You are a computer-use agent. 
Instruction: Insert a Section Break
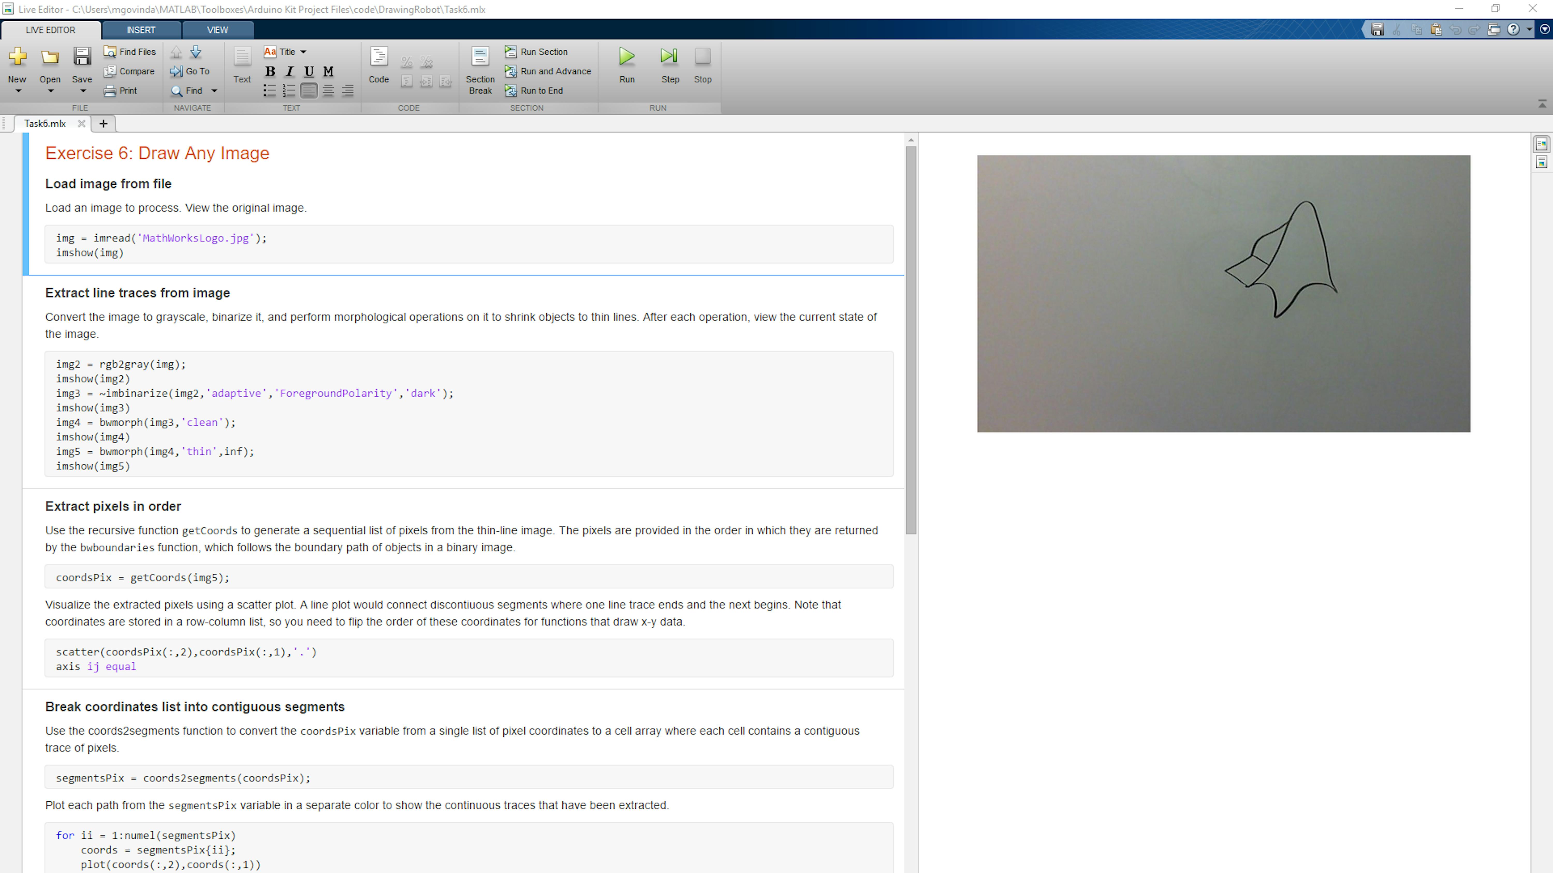point(480,71)
